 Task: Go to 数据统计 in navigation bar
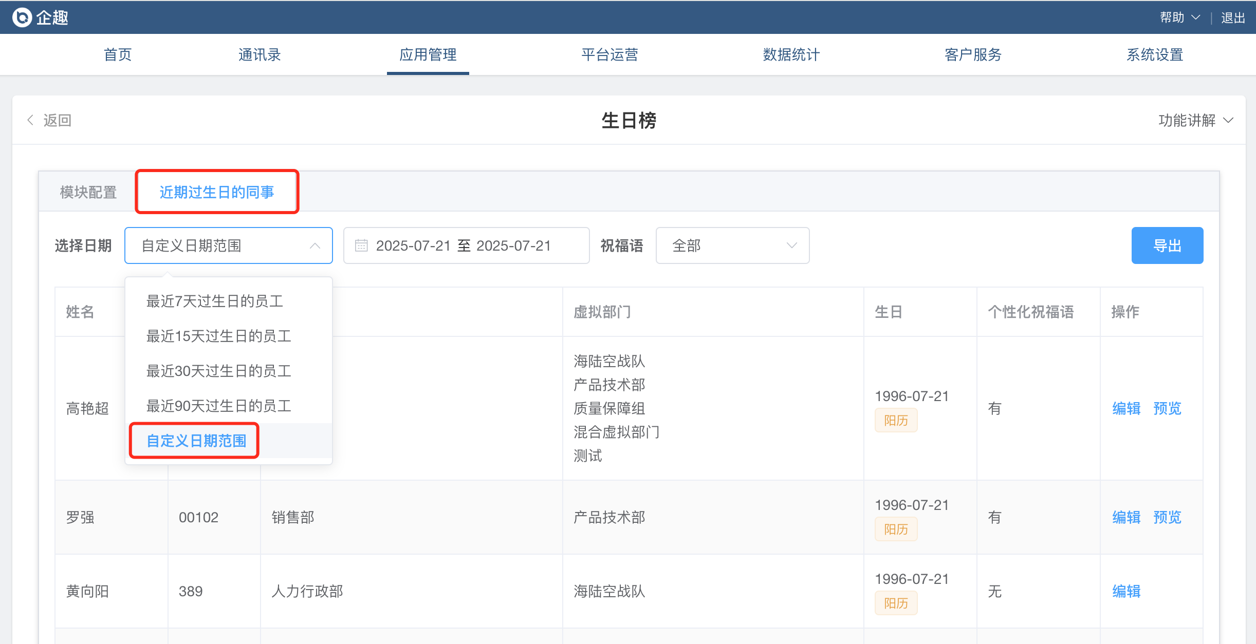click(x=791, y=54)
